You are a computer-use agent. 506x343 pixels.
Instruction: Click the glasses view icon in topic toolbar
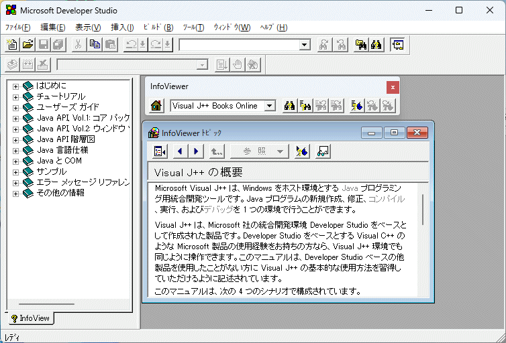point(323,151)
